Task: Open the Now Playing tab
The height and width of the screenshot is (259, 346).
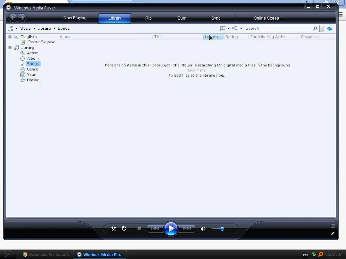Action: (x=75, y=18)
